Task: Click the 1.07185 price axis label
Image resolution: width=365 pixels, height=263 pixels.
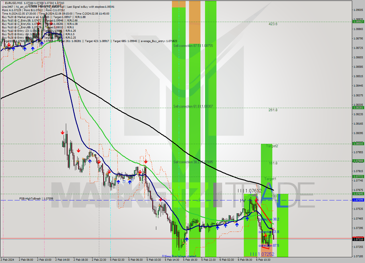Action: (x=358, y=256)
